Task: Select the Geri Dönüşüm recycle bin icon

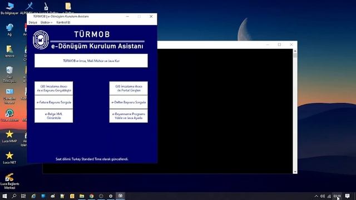Action: tap(9, 74)
